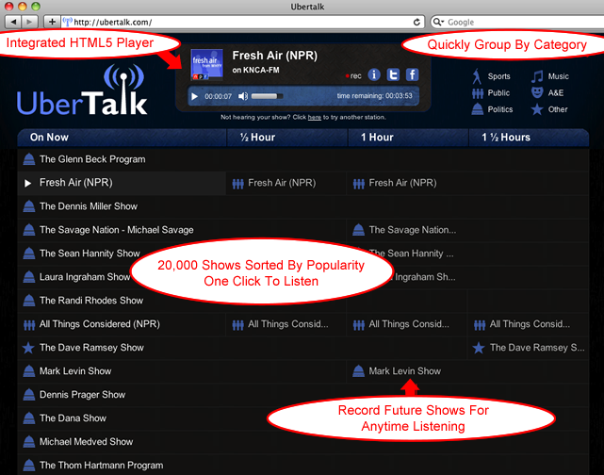604x475 pixels.
Task: Open The Dave Ramsey Show on now
Action: pos(91,348)
